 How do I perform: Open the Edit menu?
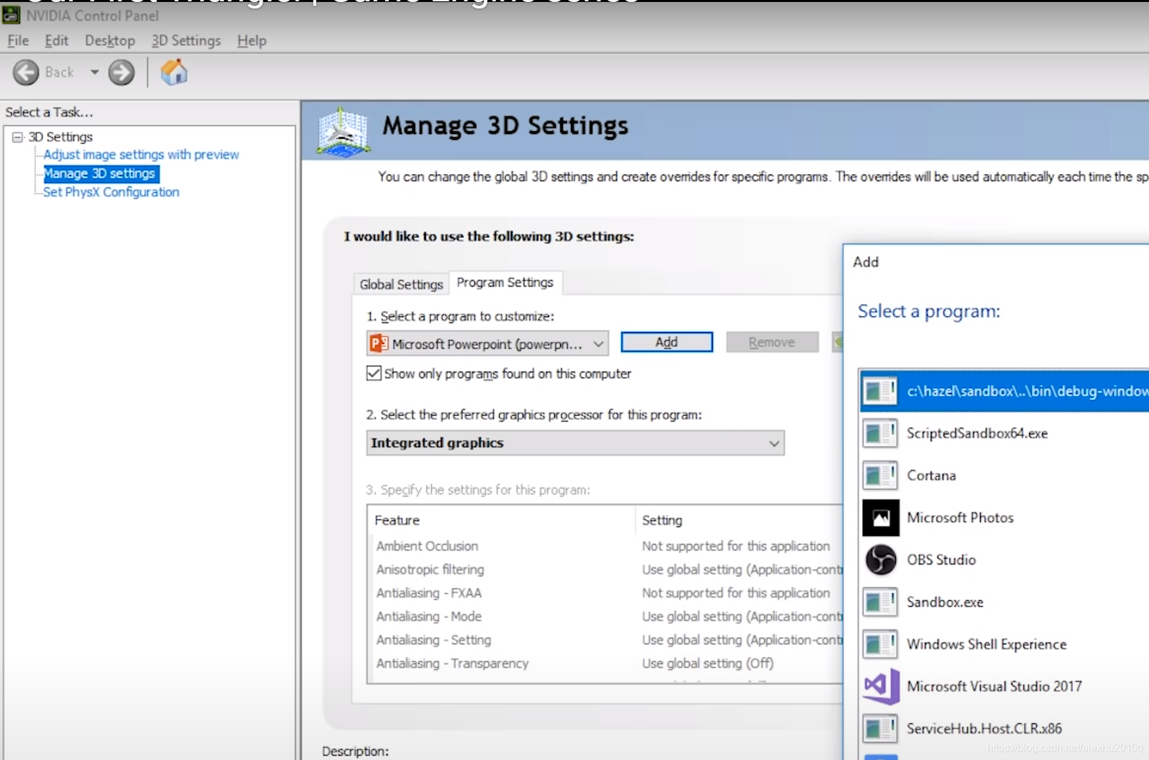pyautogui.click(x=56, y=41)
